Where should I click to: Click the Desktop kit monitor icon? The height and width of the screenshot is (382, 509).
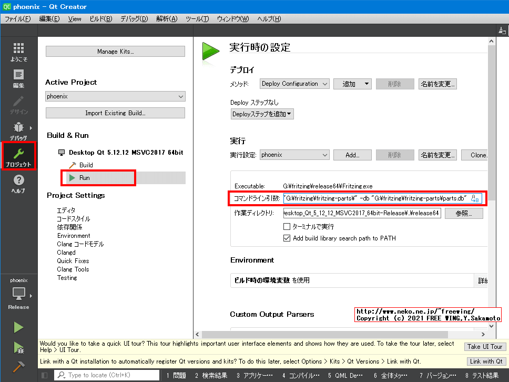62,153
